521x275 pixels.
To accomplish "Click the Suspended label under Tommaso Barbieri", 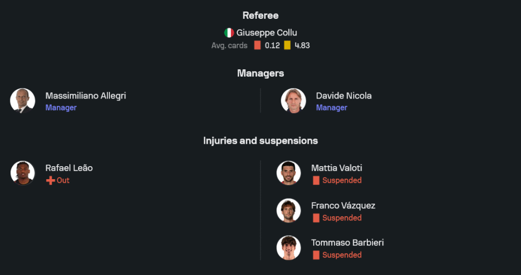I will tap(342, 255).
